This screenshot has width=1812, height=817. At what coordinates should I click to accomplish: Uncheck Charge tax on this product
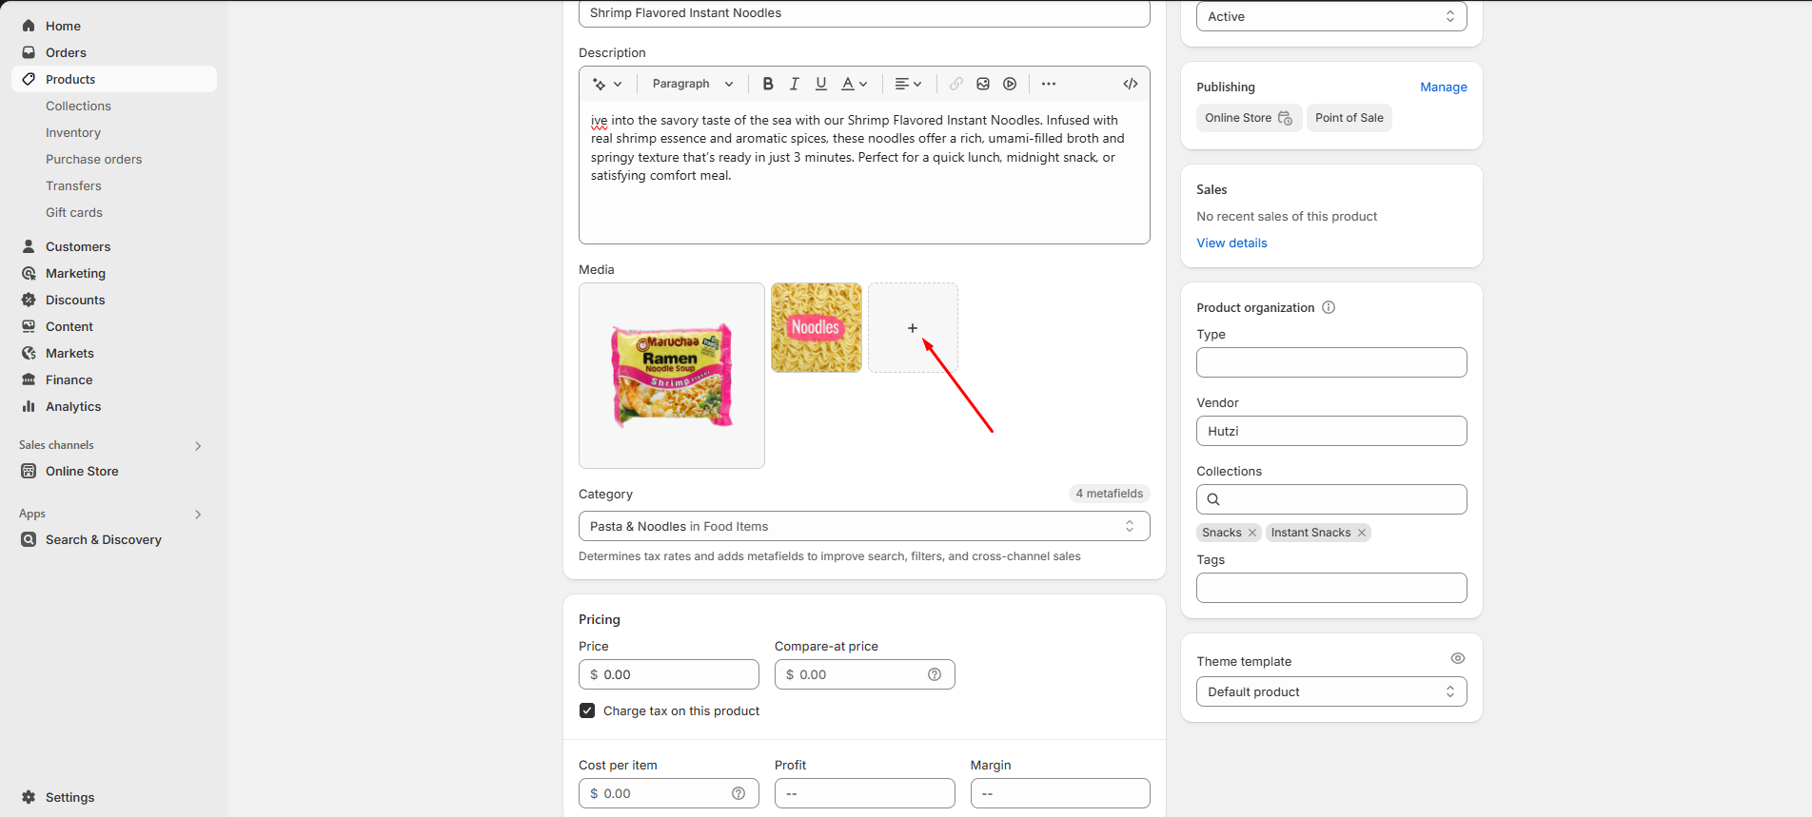click(587, 710)
